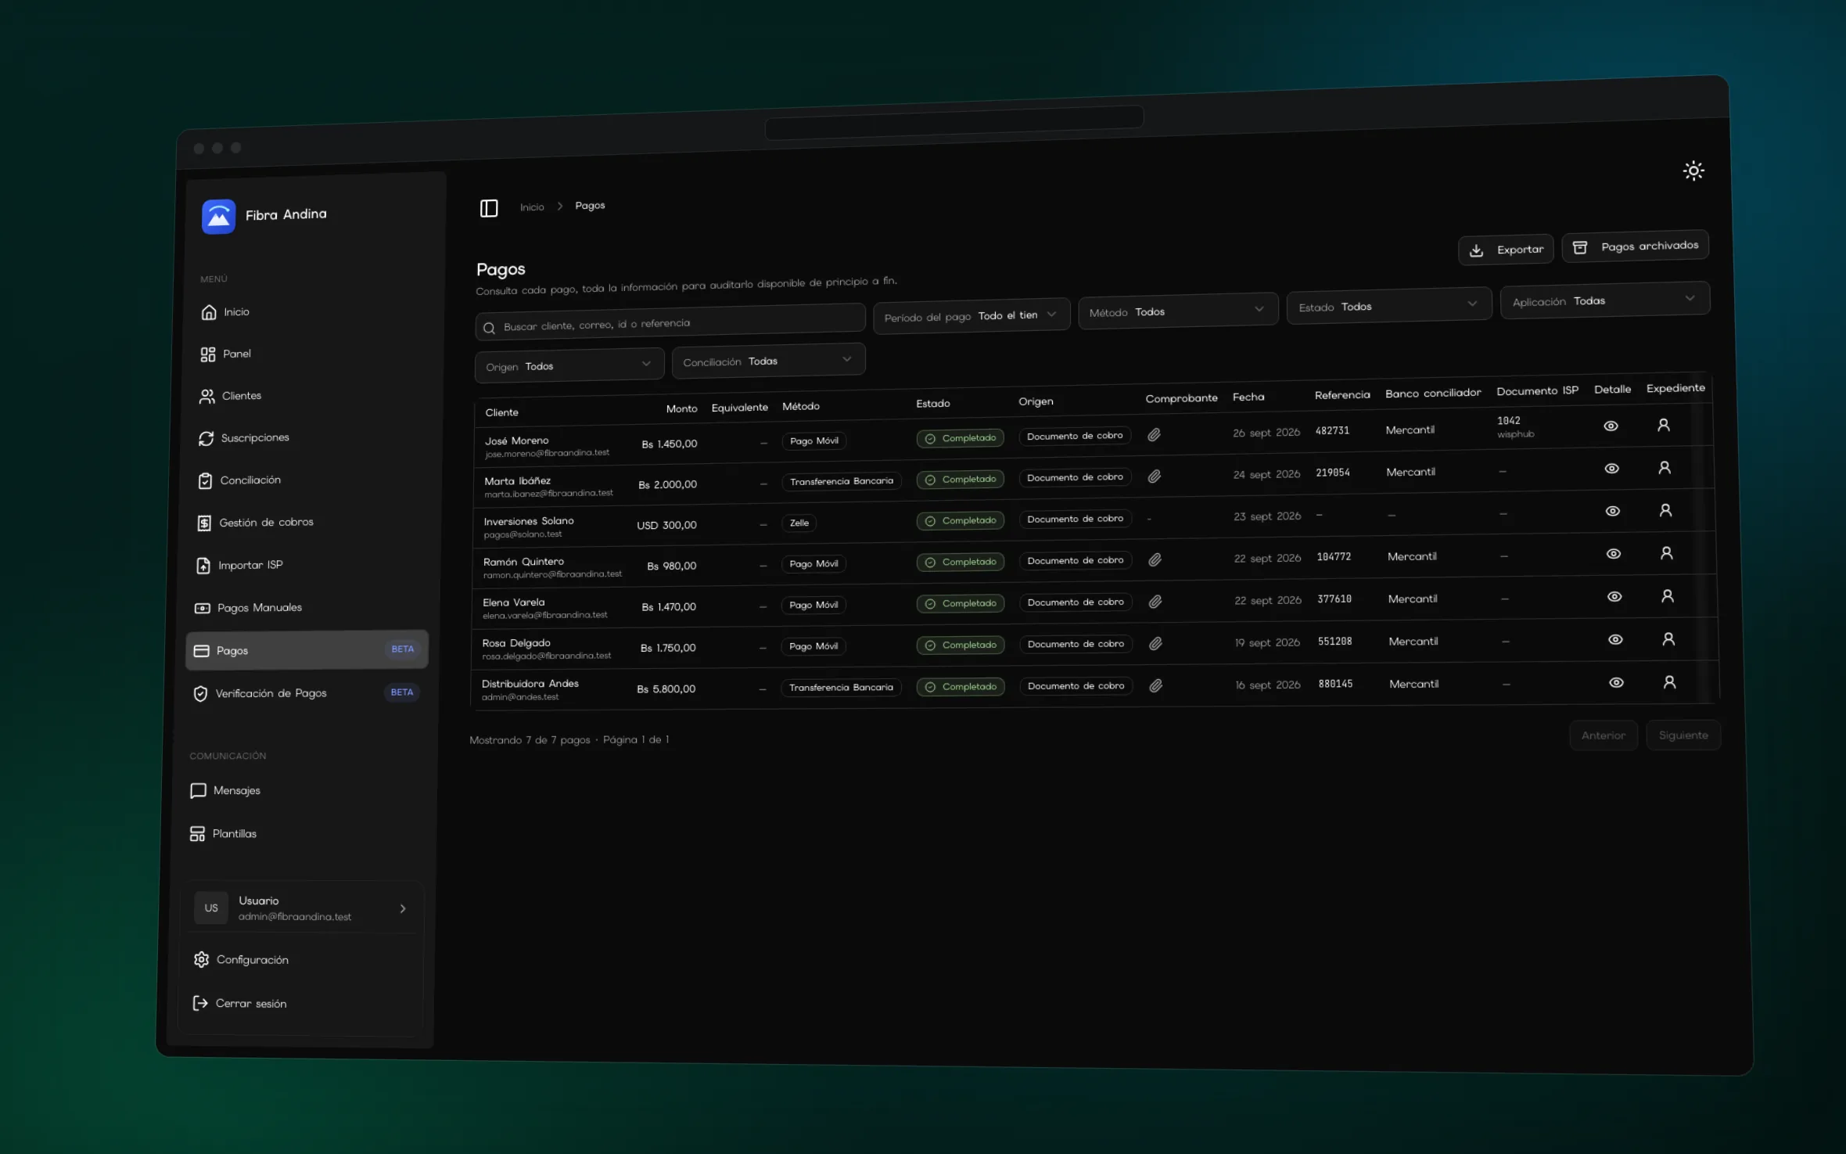Open the Origen filter dropdown
This screenshot has width=1846, height=1154.
(569, 365)
